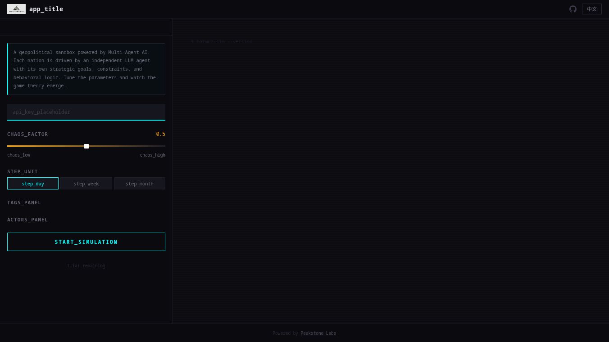Expand the TAGS_PANEL section

click(x=24, y=203)
